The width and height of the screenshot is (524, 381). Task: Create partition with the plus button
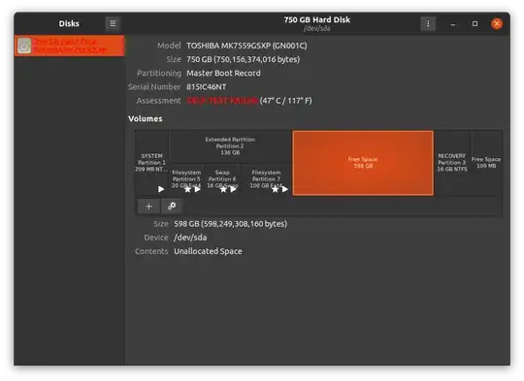(148, 206)
